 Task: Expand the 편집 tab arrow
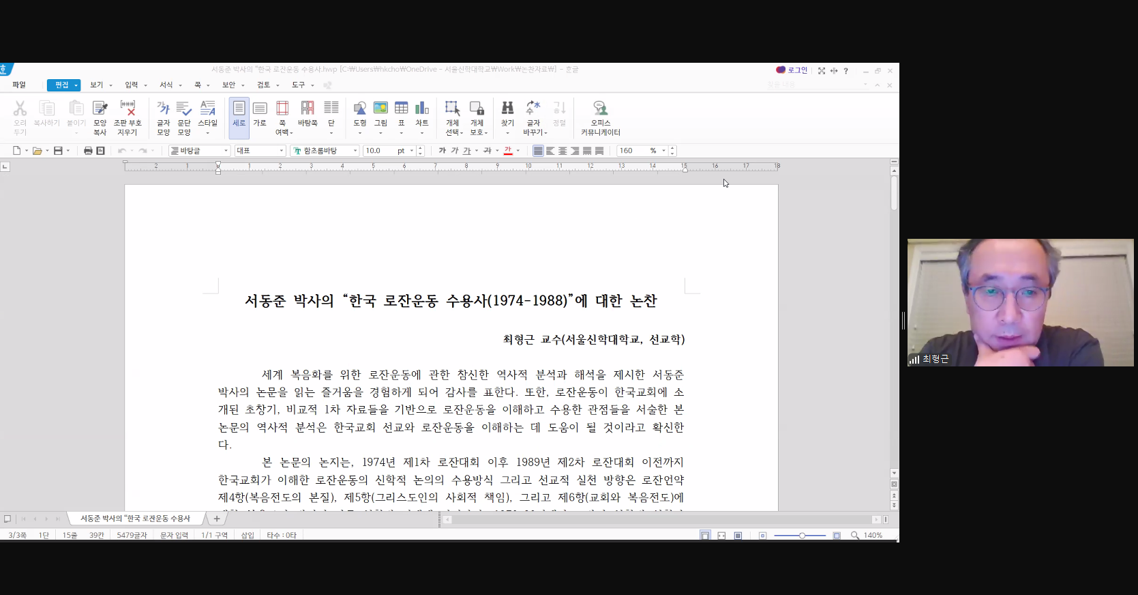click(76, 85)
